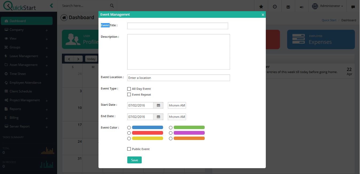The image size is (360, 174).
Task: Open the calendar picker for Start Date
Action: click(x=158, y=105)
